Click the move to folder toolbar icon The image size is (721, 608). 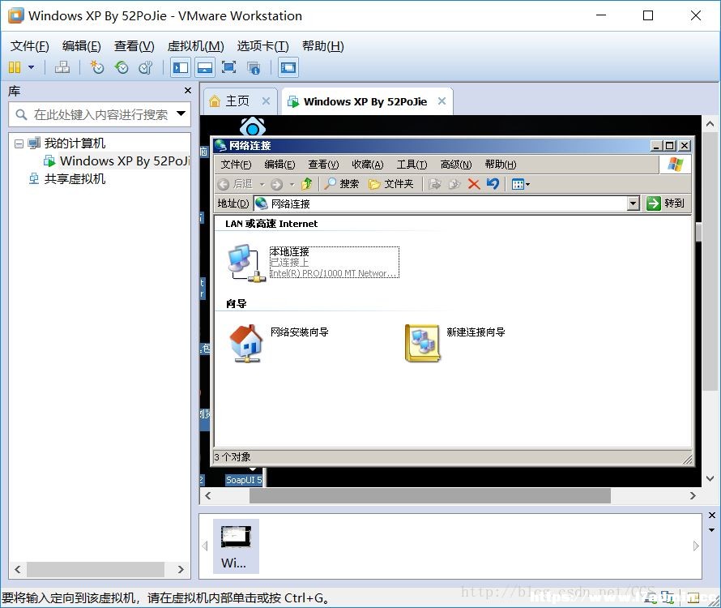click(x=434, y=184)
